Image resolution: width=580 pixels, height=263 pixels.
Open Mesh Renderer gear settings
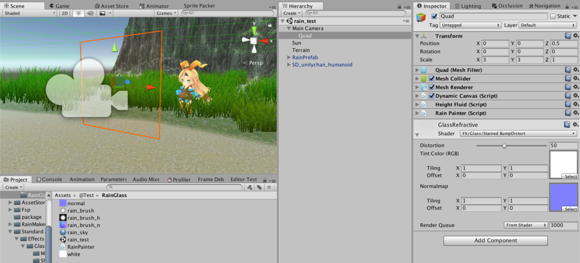pos(575,87)
